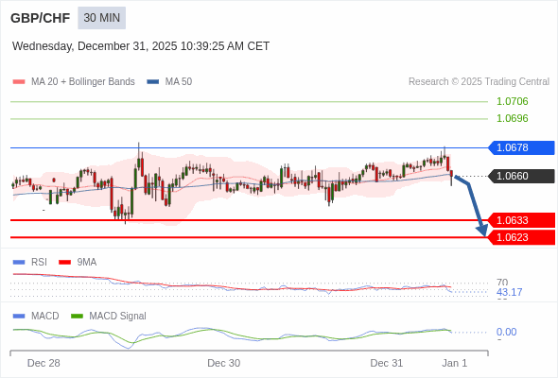
Task: Click the 1.0696 resistance level label
Action: [512, 118]
